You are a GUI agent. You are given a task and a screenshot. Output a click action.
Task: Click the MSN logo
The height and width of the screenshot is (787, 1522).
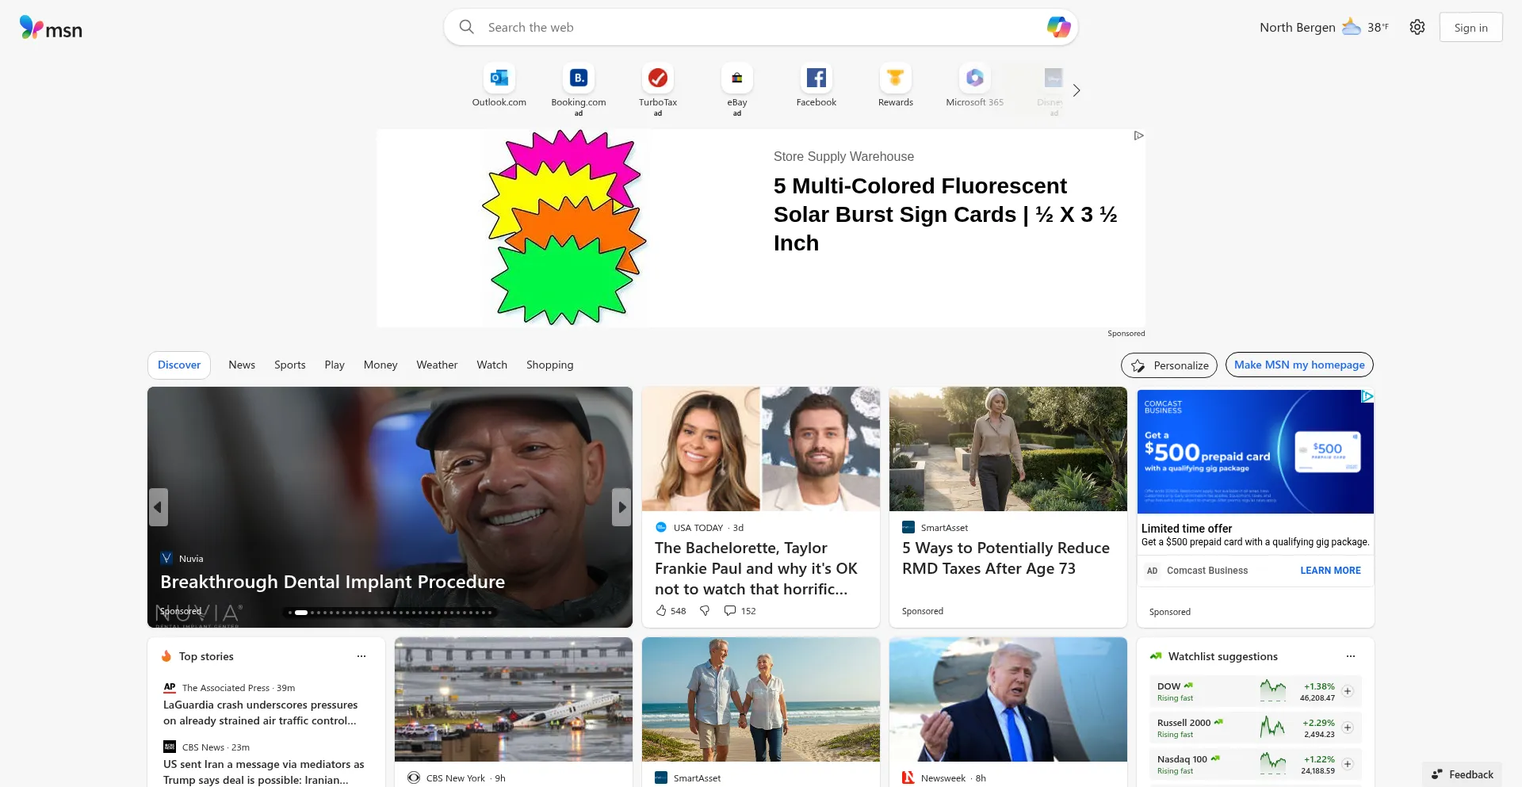pos(51,28)
